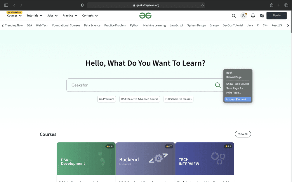Image resolution: width=292 pixels, height=182 pixels.
Task: Open Tech Interview course thumbnail
Action: 204,159
